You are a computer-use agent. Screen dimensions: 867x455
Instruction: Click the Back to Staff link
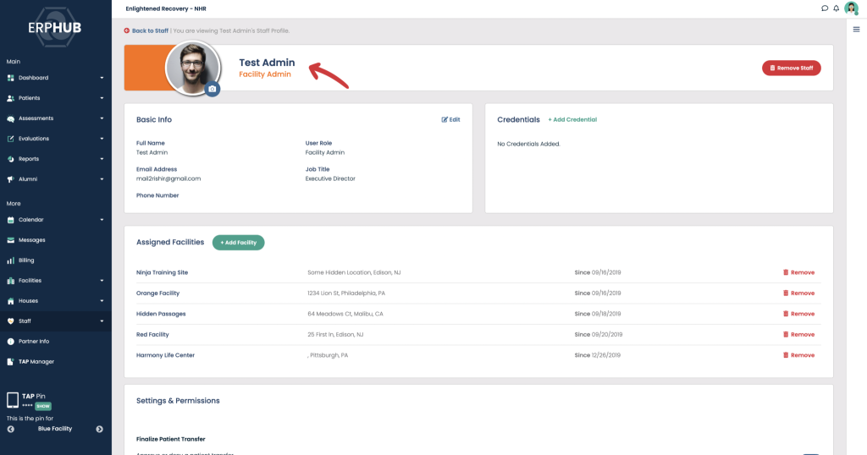pos(150,31)
